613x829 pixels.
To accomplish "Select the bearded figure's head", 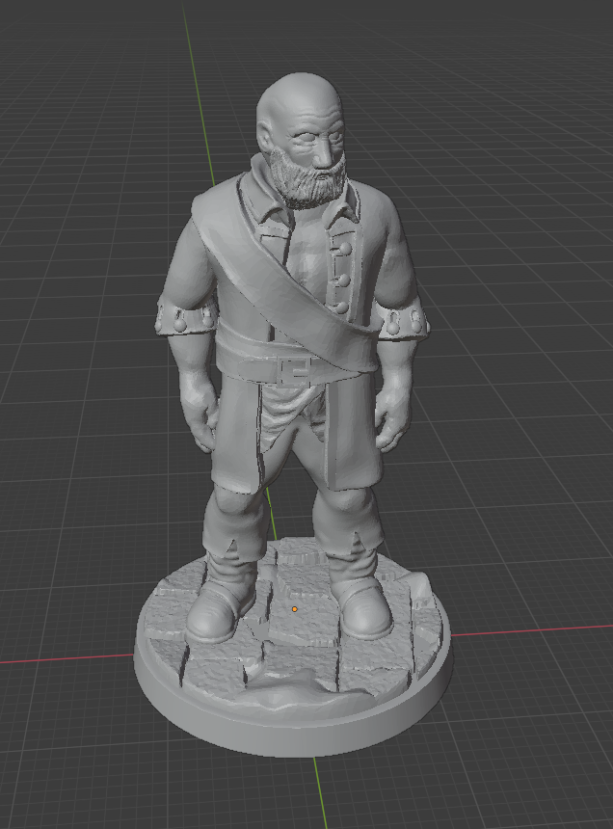I will [303, 139].
